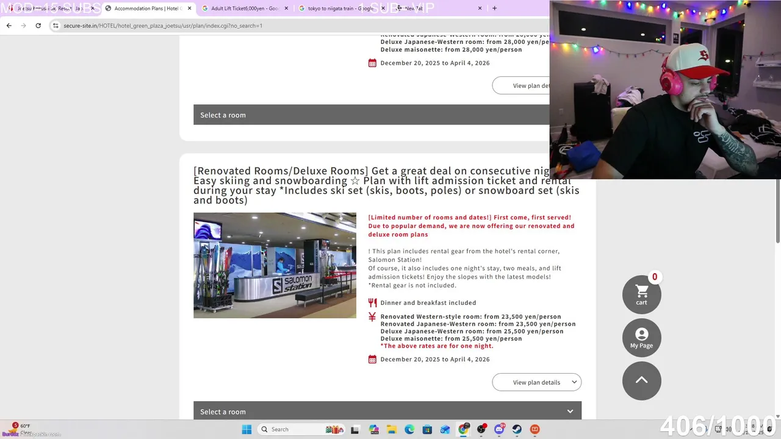781x439 pixels.
Task: Open Outlook mail app on taskbar
Action: point(445,429)
